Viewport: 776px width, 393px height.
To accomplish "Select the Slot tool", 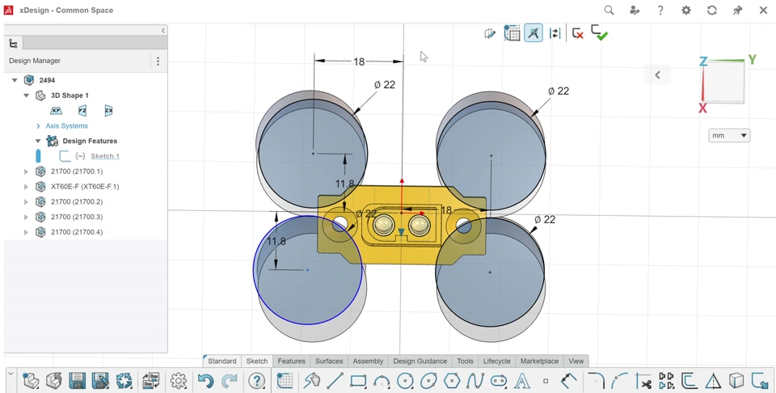I will tap(499, 381).
